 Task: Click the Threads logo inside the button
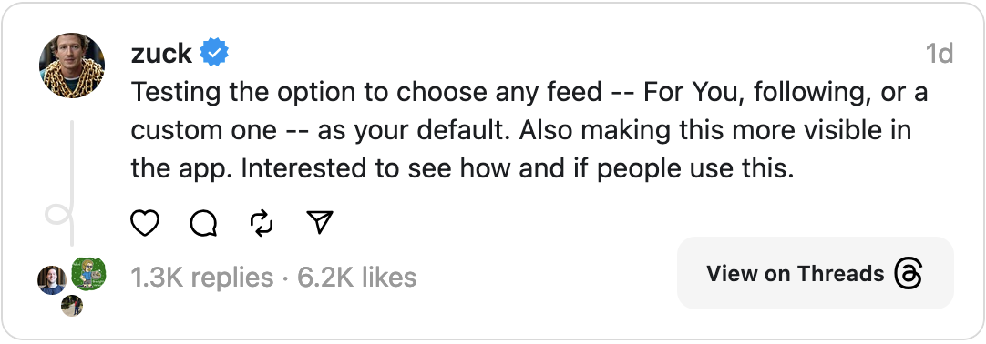[909, 274]
